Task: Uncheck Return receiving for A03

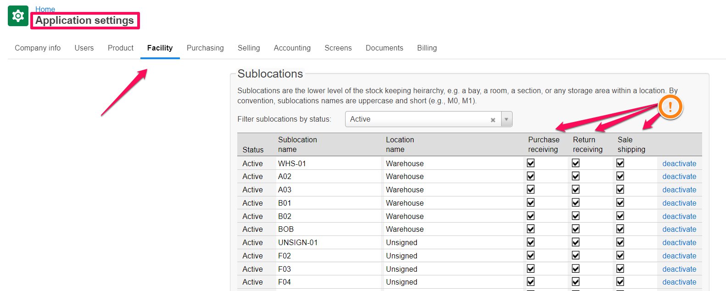Action: [x=576, y=189]
